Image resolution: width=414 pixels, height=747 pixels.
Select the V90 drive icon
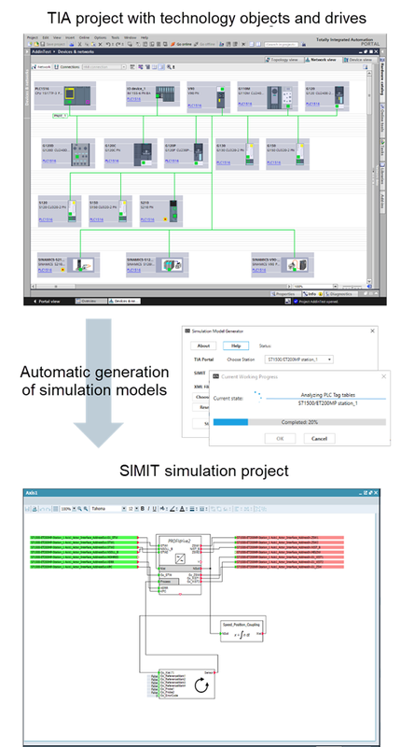[220, 97]
